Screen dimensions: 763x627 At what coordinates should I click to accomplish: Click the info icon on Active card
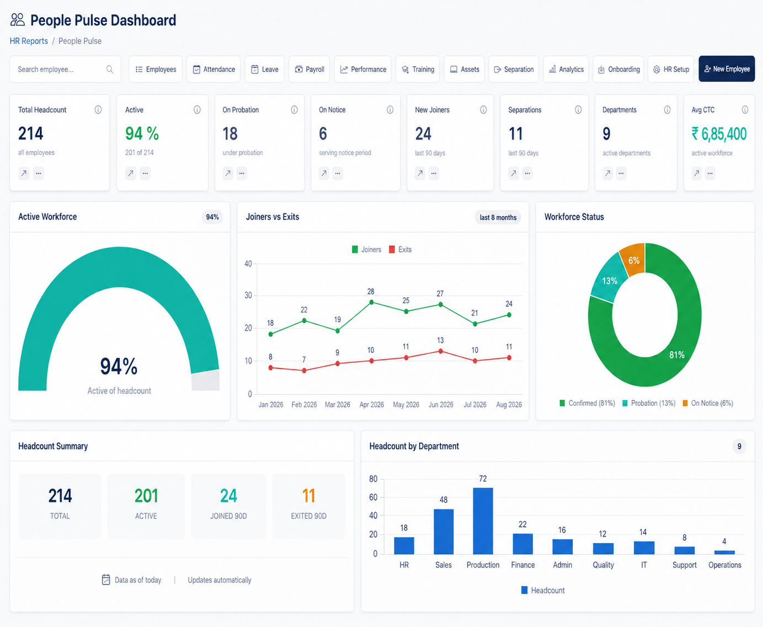point(197,110)
